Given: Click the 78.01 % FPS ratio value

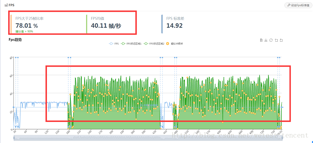Looking at the screenshot, I should click(27, 26).
